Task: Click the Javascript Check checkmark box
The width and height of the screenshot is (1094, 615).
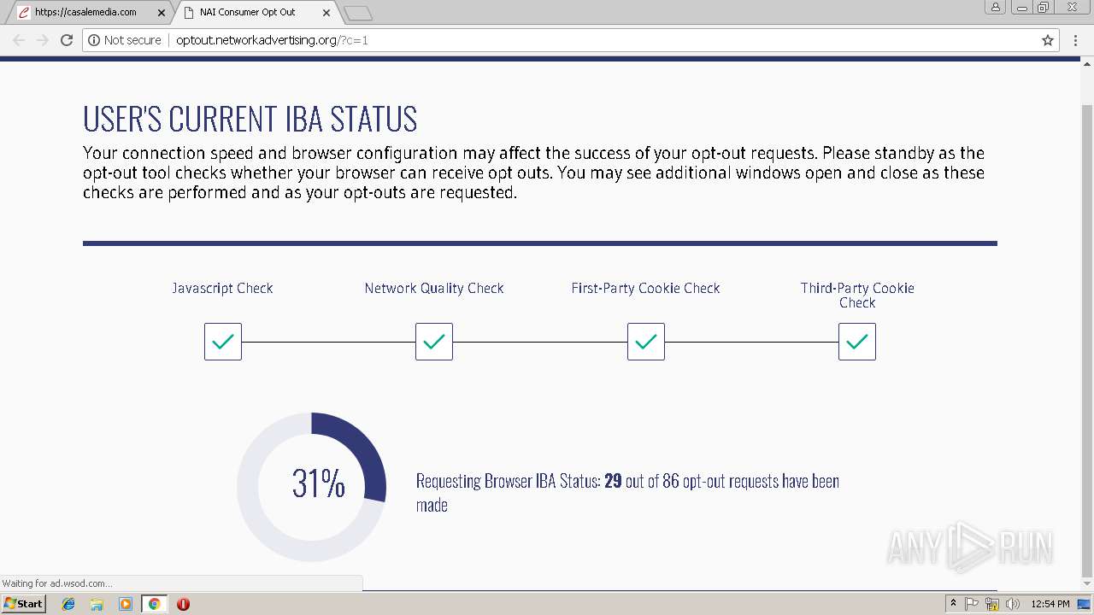Action: click(x=223, y=342)
